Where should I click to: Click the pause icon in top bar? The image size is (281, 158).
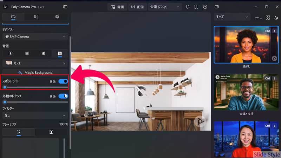(x=196, y=7)
